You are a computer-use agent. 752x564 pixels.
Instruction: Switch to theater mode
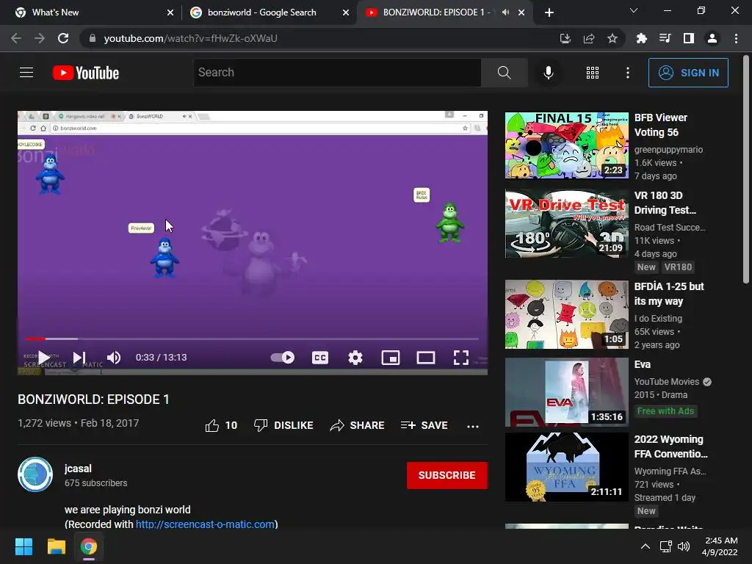425,358
